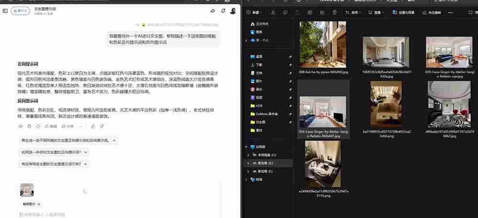Image resolution: width=478 pixels, height=218 pixels.
Task: Open the user avatar in chat header
Action: click(233, 11)
